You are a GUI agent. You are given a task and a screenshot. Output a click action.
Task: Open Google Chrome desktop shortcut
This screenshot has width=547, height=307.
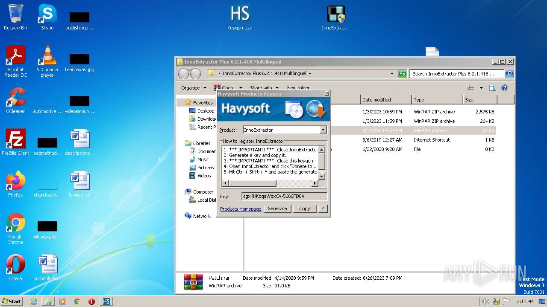click(15, 229)
